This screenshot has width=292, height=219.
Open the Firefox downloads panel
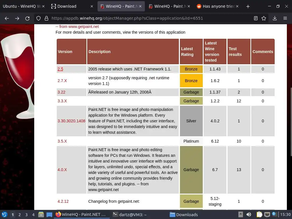[275, 18]
